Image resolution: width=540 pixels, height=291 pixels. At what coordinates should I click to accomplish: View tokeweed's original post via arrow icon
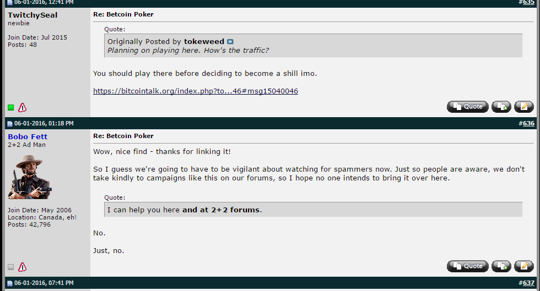click(x=230, y=42)
